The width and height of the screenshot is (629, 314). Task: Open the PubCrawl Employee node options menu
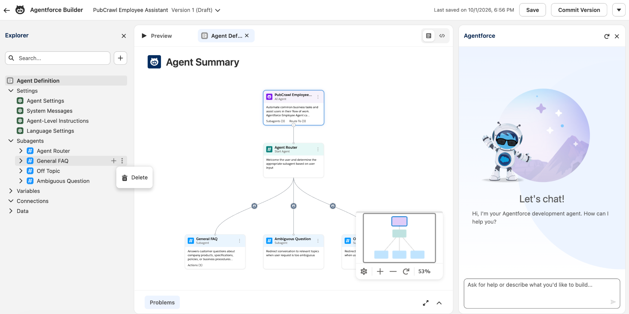[x=318, y=97]
